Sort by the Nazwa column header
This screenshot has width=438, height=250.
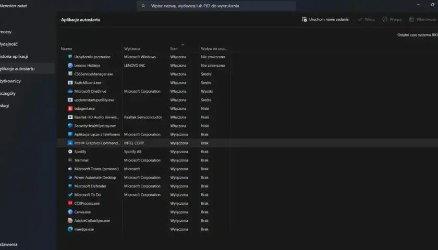(66, 48)
